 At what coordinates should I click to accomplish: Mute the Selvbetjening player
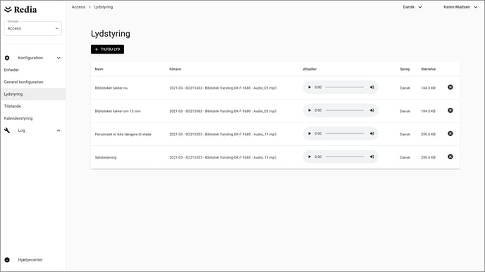click(372, 157)
